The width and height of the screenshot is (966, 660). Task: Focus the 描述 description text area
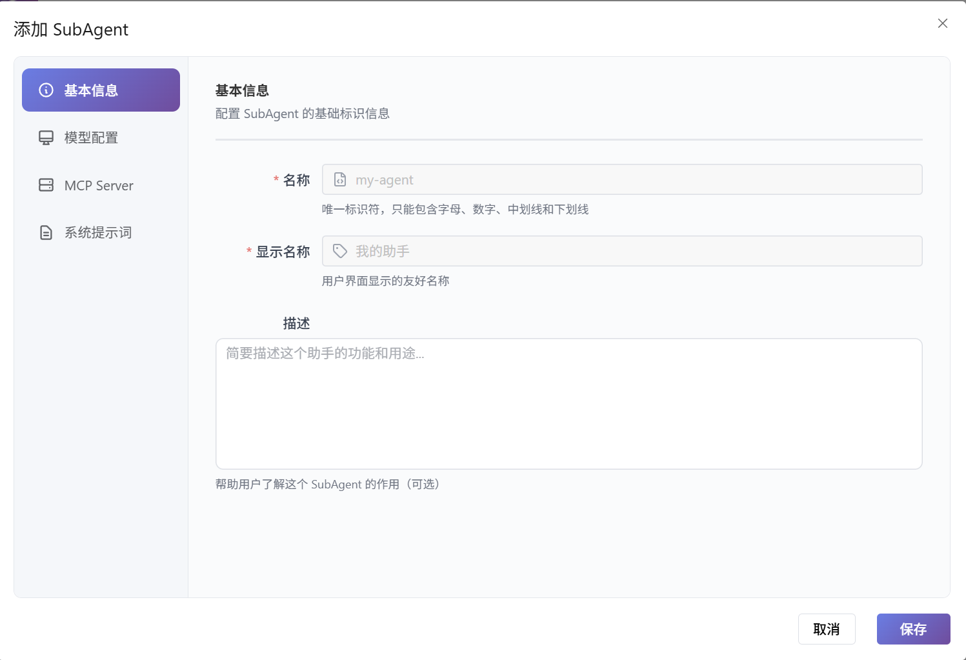(x=569, y=404)
